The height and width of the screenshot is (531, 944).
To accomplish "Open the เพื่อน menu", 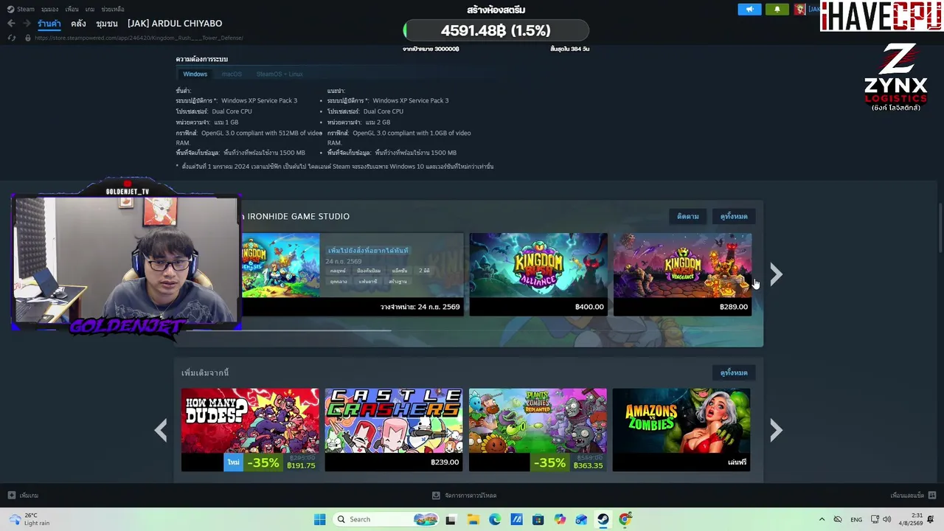I will 72,10.
